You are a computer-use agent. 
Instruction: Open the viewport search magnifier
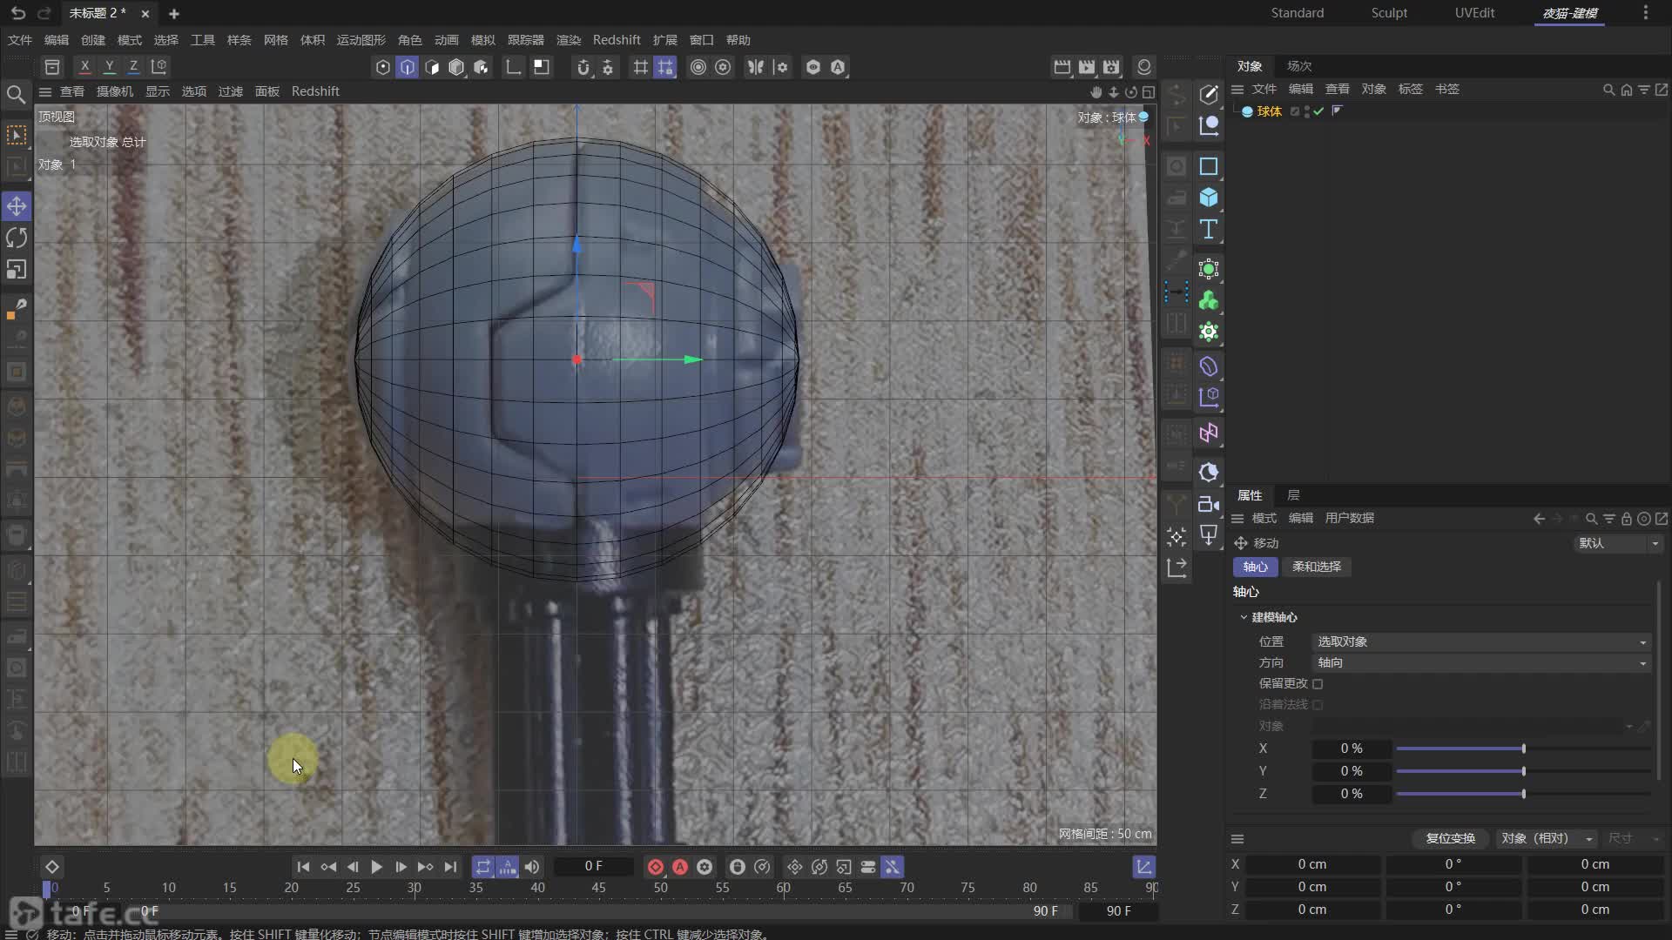click(16, 94)
